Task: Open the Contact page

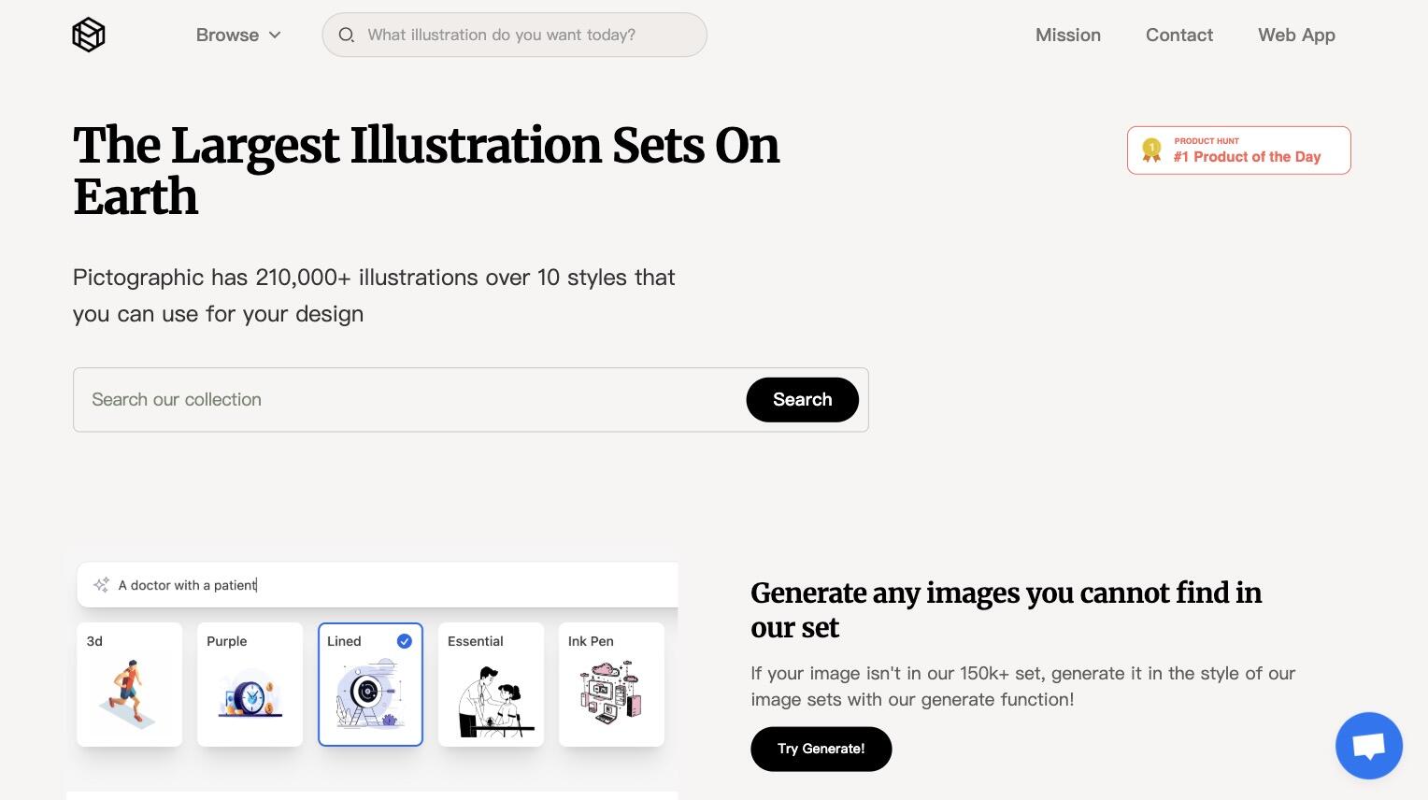Action: [1179, 35]
